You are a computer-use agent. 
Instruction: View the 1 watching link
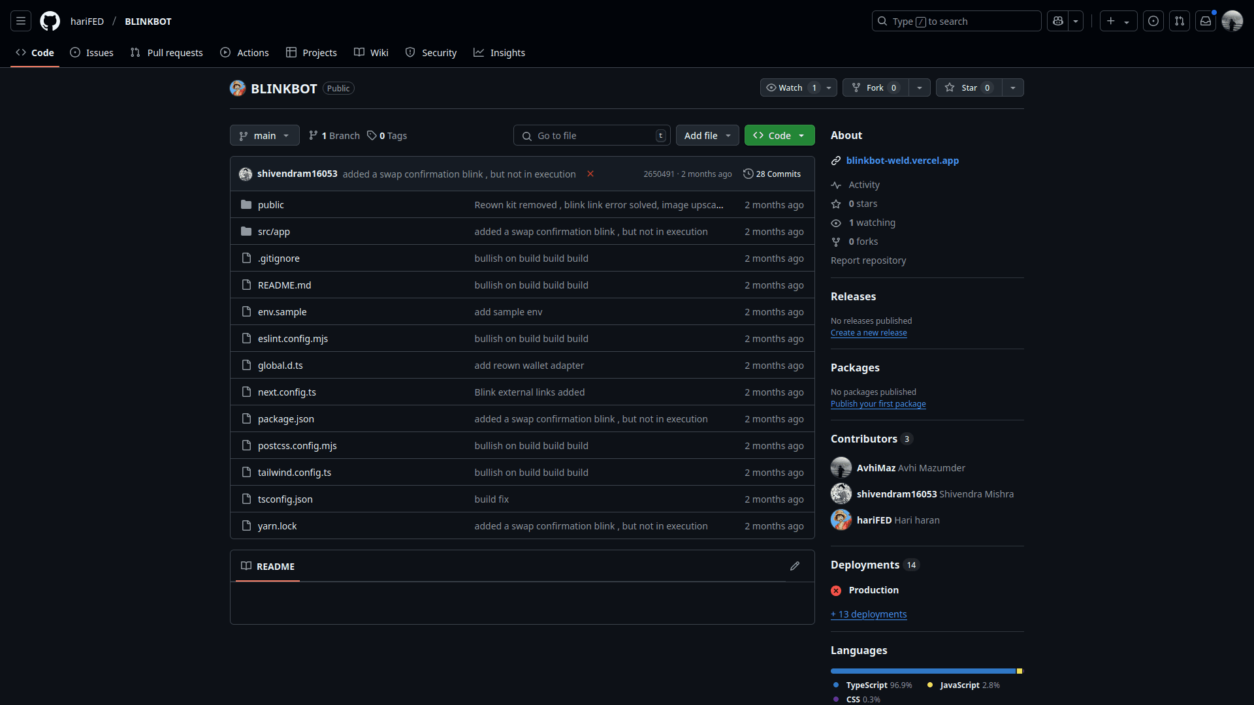point(863,223)
